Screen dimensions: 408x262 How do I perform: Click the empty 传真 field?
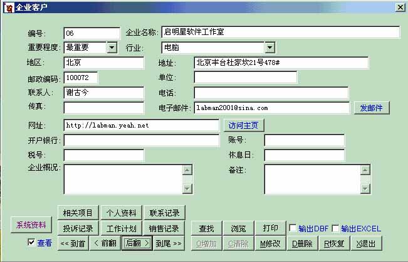pyautogui.click(x=104, y=108)
